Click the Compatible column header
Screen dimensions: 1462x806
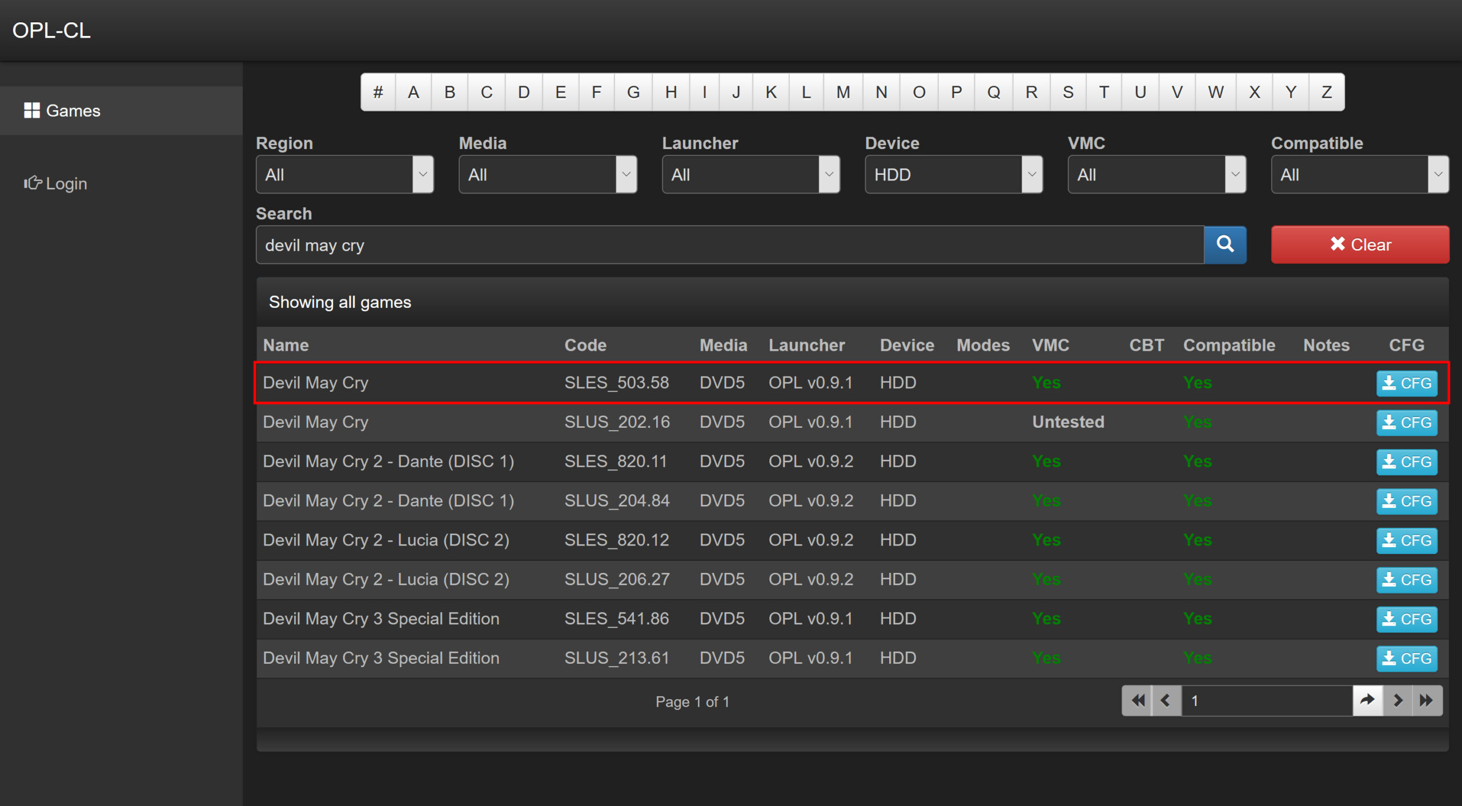click(1229, 345)
